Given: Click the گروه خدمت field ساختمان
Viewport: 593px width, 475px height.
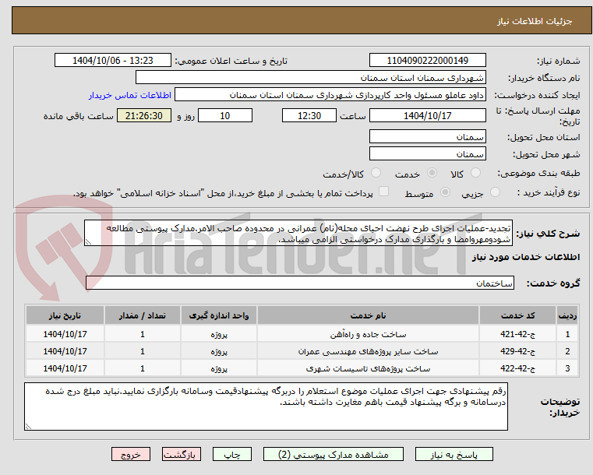Looking at the screenshot, I should pos(300,283).
